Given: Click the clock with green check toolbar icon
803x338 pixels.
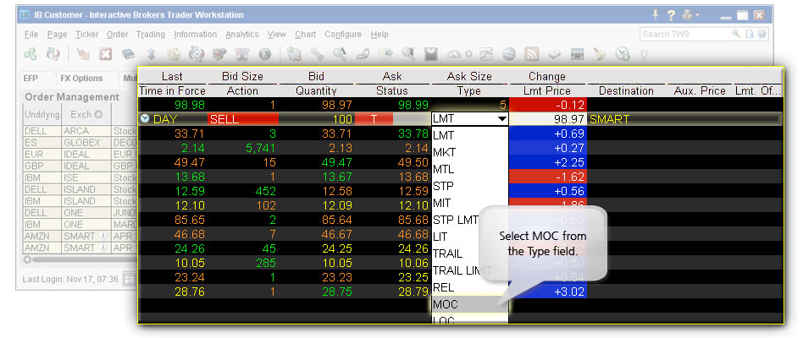Looking at the screenshot, I should tap(623, 53).
